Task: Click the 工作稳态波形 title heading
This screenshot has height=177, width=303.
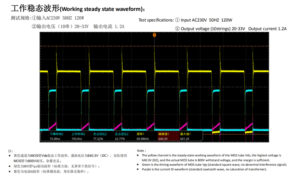Action: 78,9
